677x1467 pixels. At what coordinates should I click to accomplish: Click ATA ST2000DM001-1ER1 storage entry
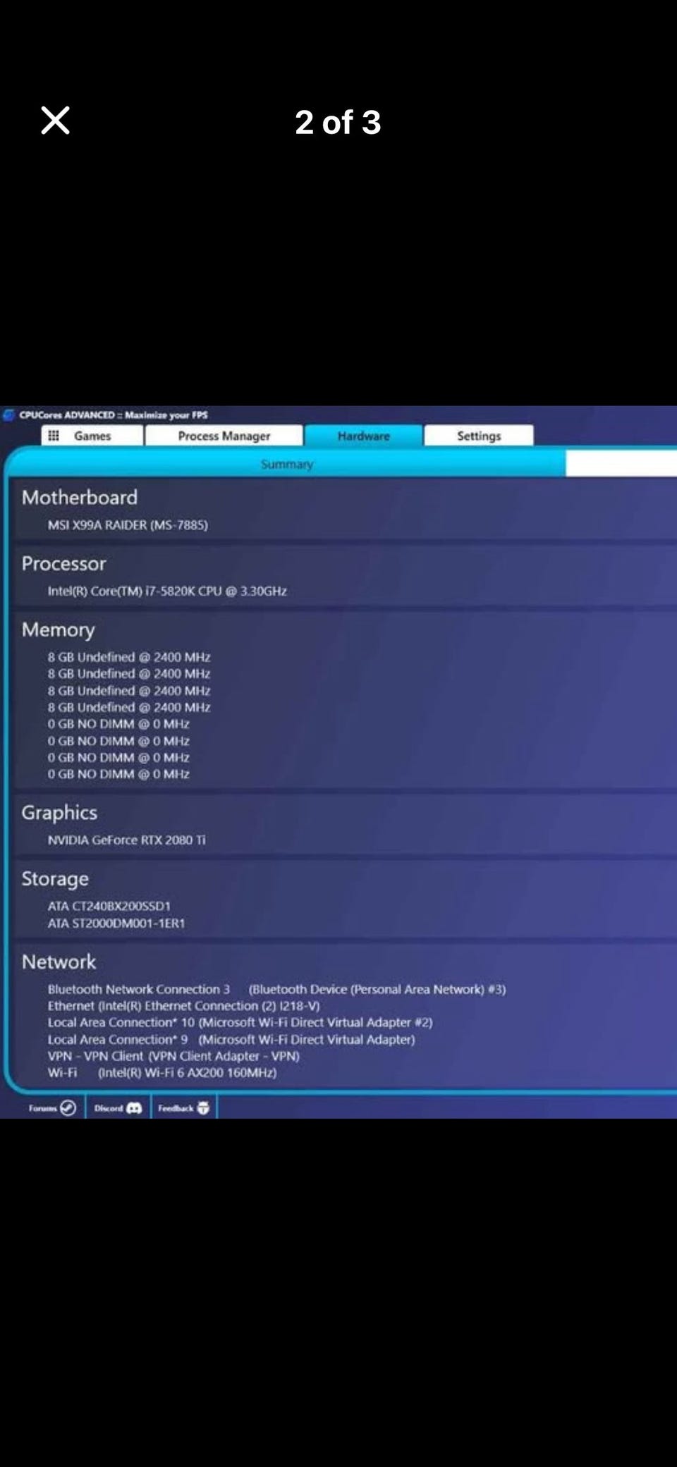click(x=116, y=923)
